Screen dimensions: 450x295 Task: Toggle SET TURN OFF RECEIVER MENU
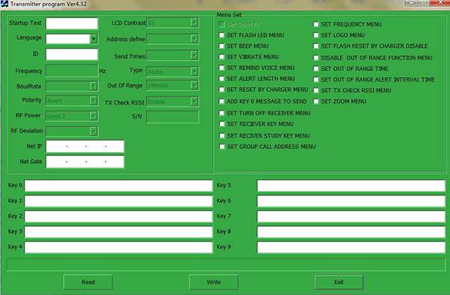click(x=221, y=113)
